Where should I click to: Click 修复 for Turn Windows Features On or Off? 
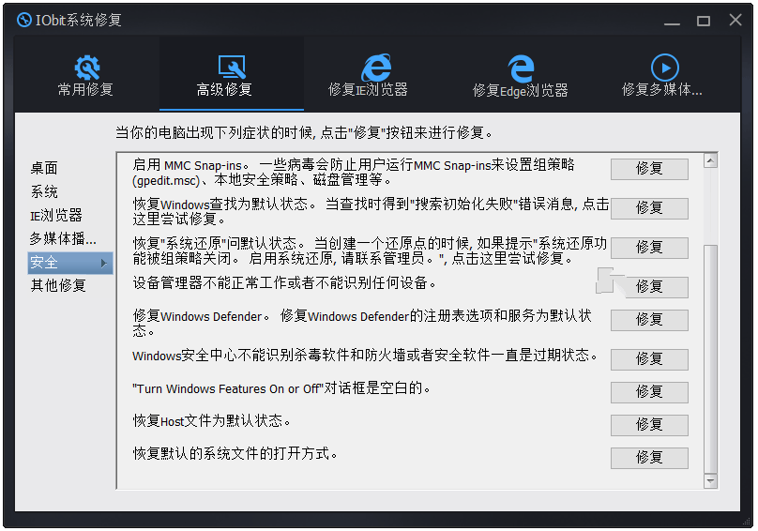point(649,392)
